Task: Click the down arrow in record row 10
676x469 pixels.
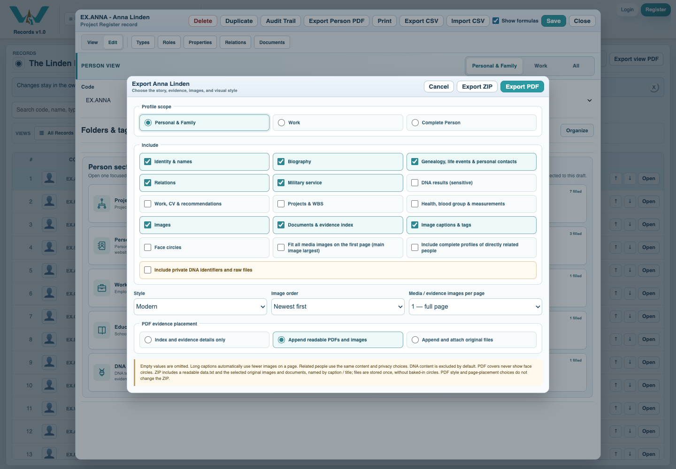Action: 630,385
